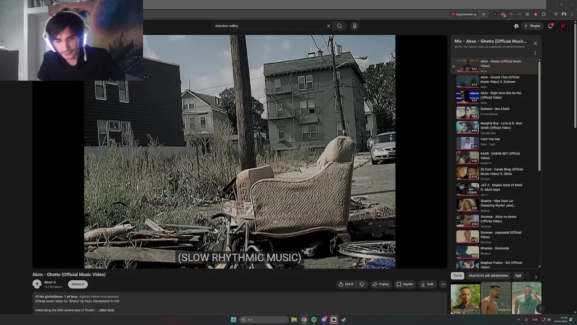Click the TUR language indicator
The width and height of the screenshot is (577, 325).
pyautogui.click(x=535, y=320)
